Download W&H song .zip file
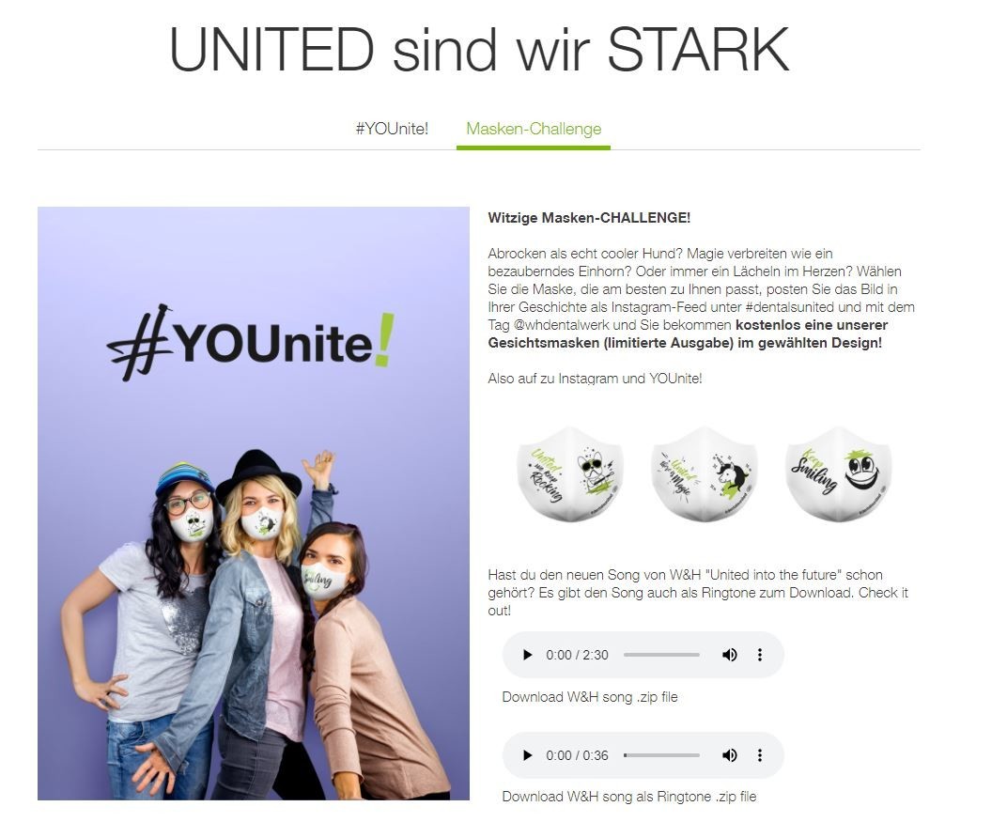Image resolution: width=1007 pixels, height=822 pixels. click(590, 697)
